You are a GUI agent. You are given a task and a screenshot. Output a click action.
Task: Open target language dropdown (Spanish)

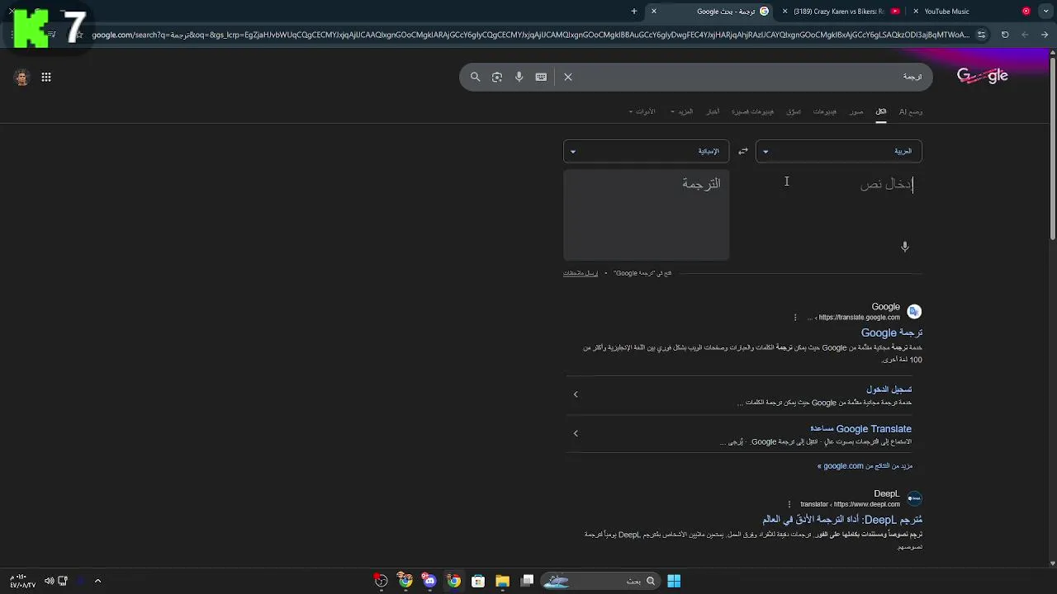(646, 151)
